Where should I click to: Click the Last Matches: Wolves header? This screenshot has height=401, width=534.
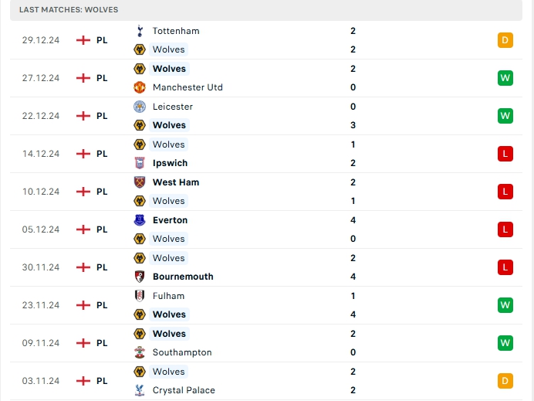(69, 9)
